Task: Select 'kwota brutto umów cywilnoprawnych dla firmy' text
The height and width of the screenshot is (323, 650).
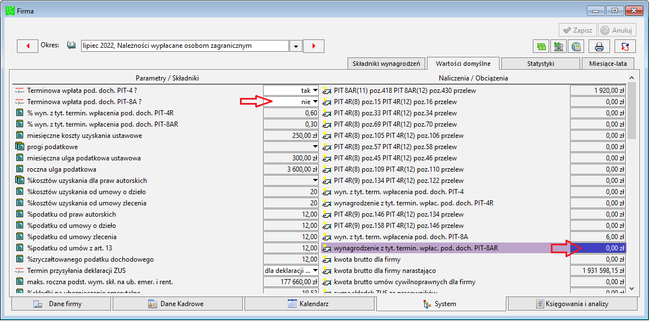Action: point(404,281)
